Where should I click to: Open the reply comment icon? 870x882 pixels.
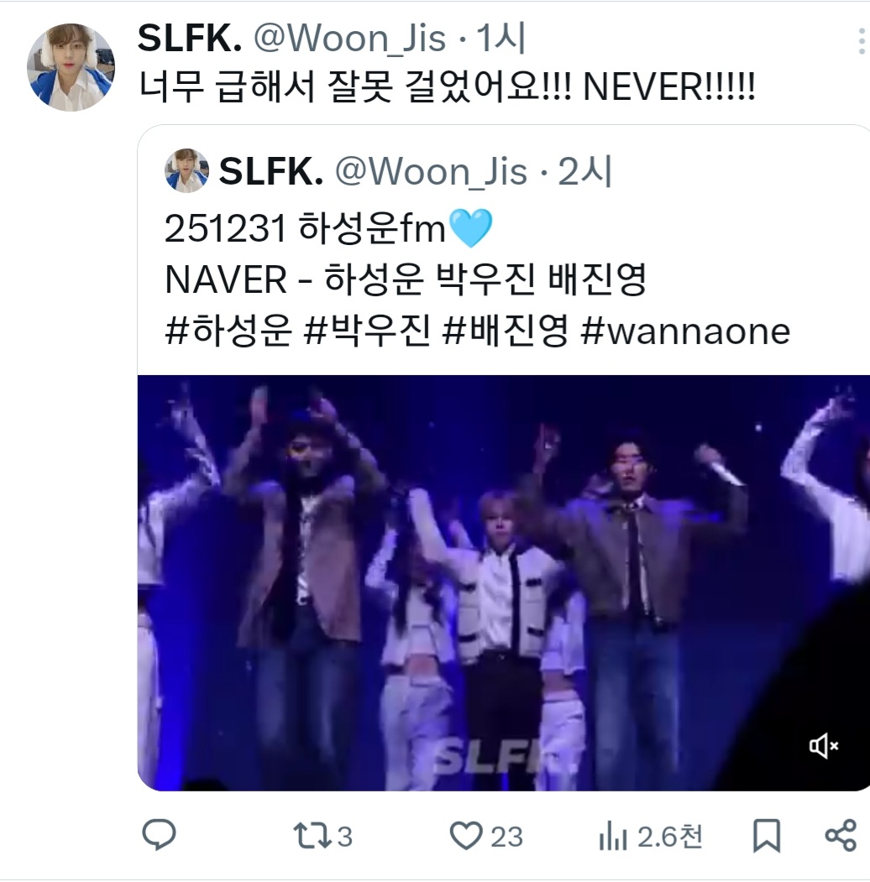click(160, 835)
